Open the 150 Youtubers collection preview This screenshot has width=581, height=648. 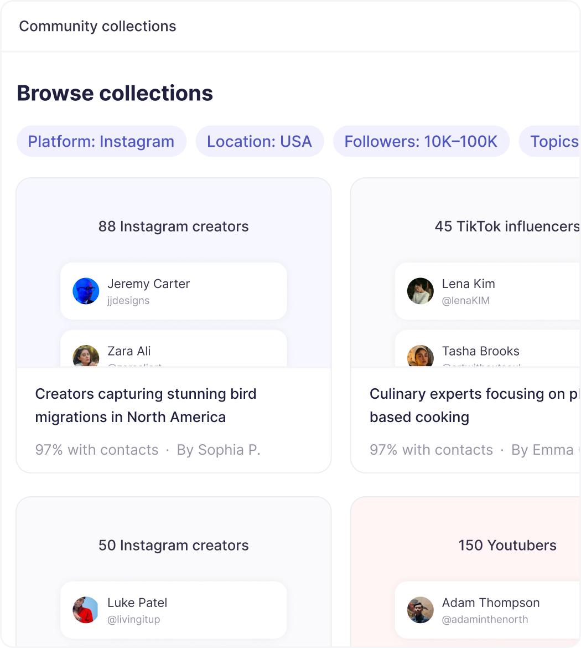(x=507, y=546)
